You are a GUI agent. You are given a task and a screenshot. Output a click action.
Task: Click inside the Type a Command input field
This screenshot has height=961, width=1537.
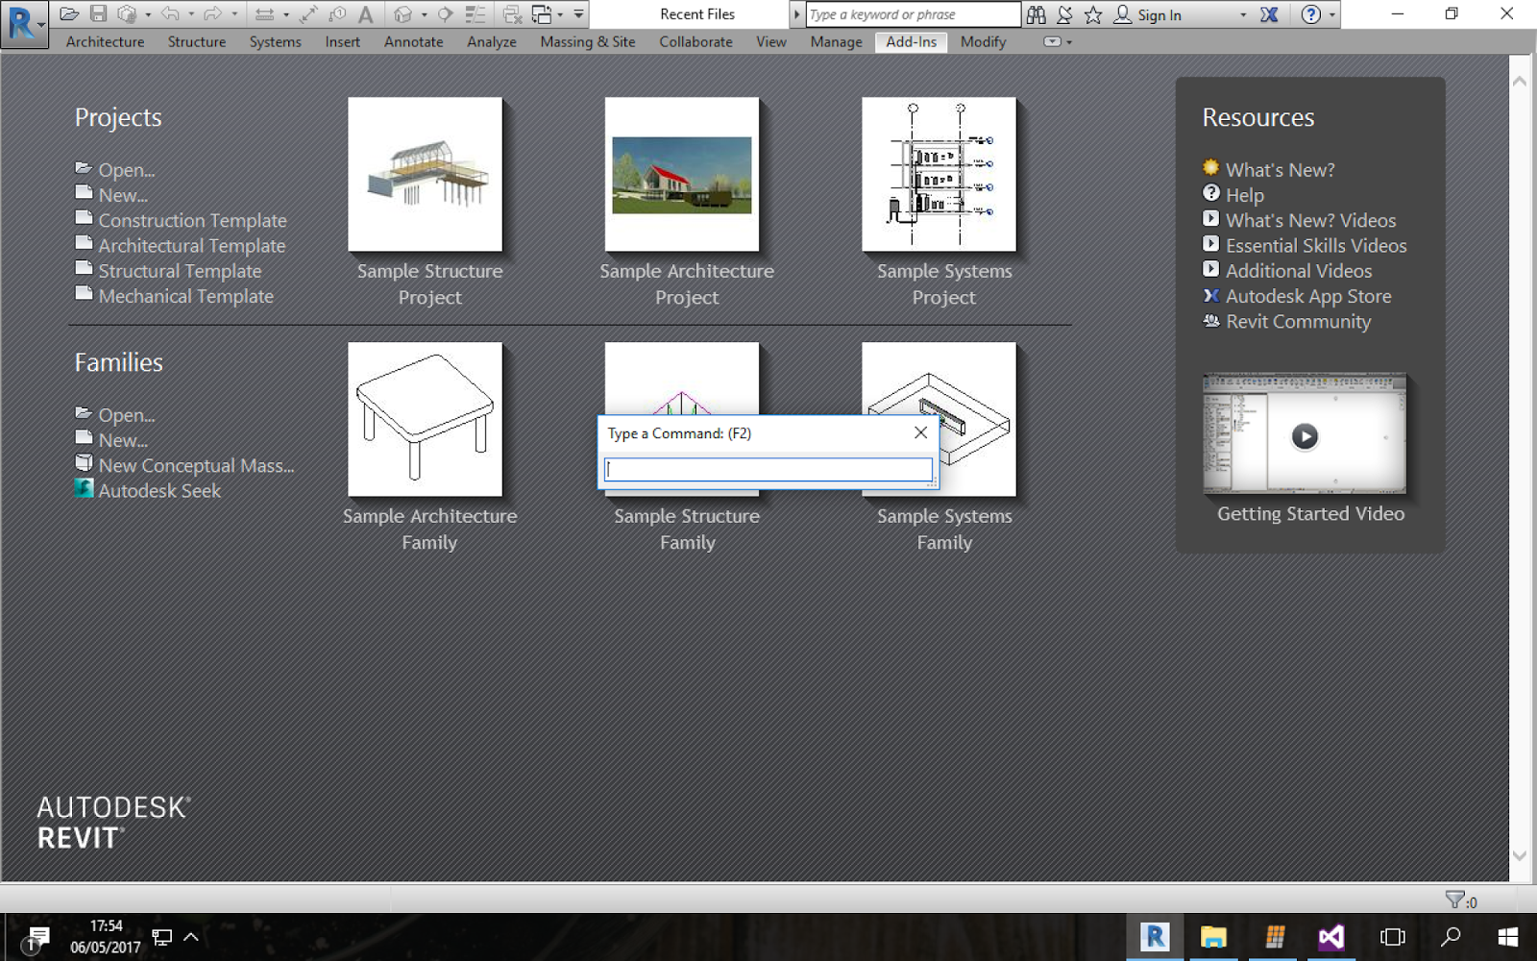[x=766, y=469]
